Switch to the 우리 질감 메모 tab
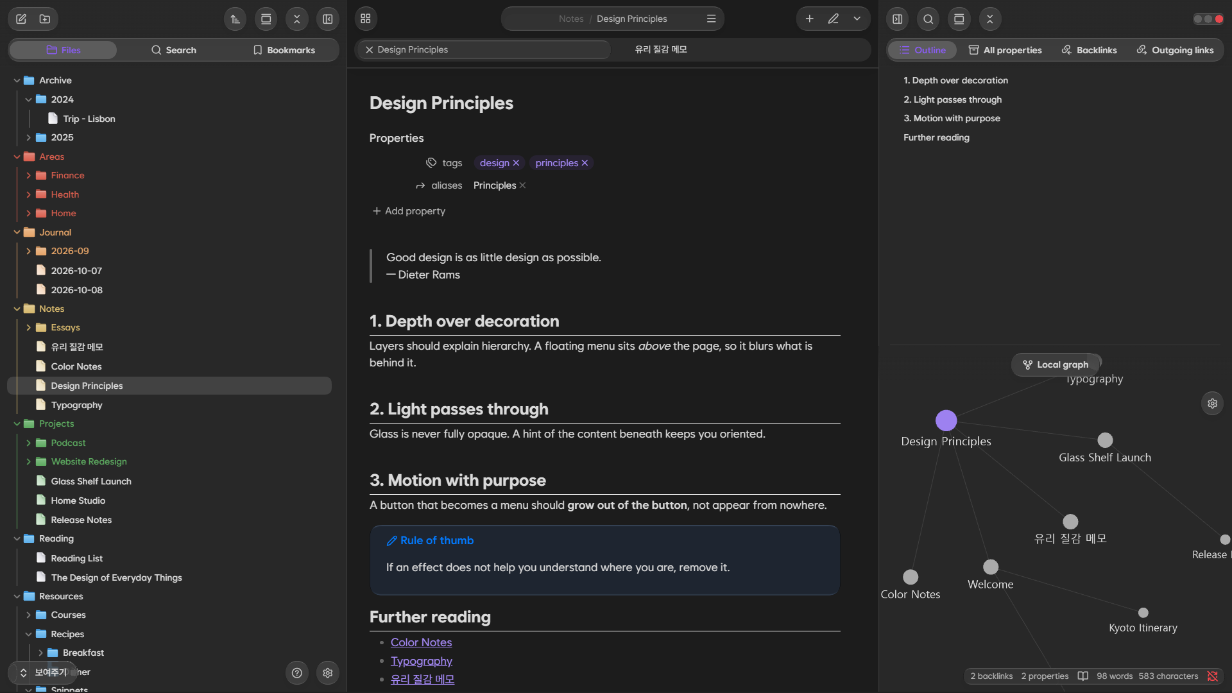The image size is (1232, 693). click(661, 50)
